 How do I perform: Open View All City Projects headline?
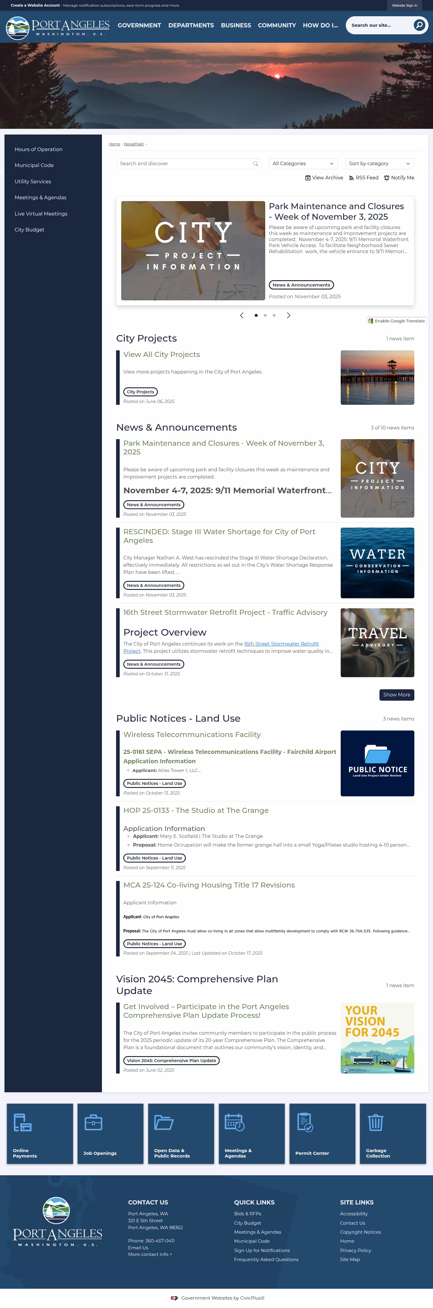(162, 355)
